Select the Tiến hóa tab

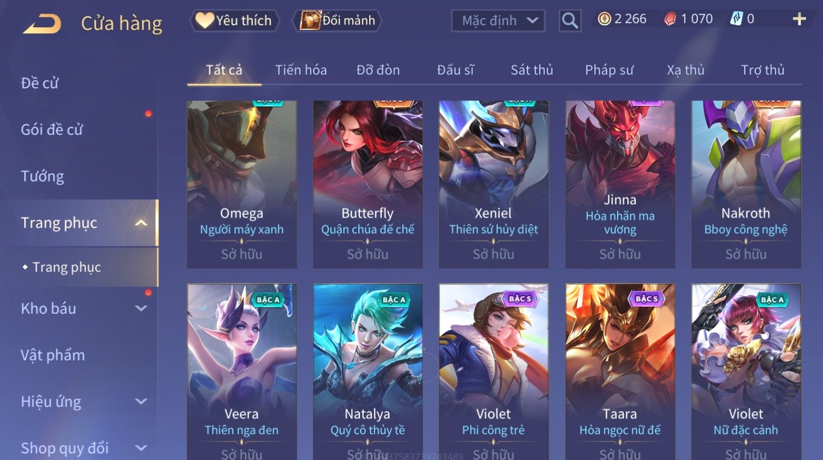[301, 70]
